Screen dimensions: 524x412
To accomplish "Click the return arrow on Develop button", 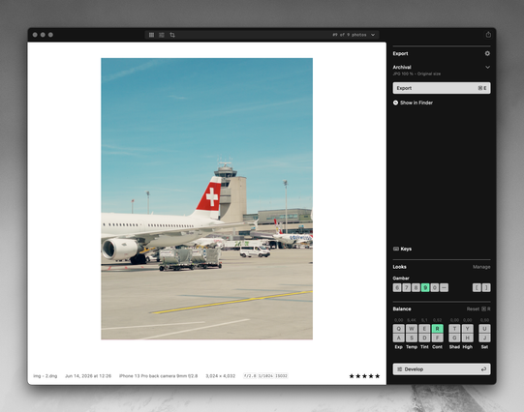I will click(x=483, y=369).
